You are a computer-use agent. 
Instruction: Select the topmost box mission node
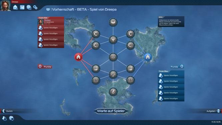point(113,22)
